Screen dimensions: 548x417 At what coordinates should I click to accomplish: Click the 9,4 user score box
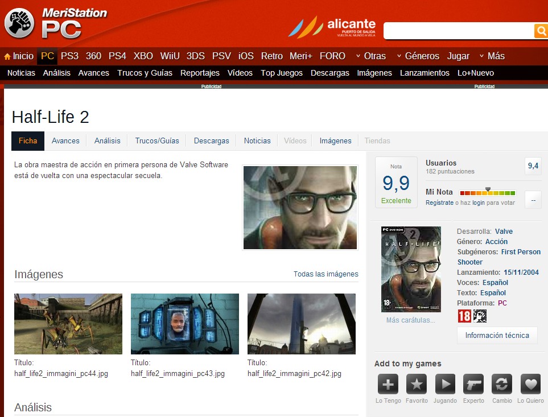[x=533, y=166]
